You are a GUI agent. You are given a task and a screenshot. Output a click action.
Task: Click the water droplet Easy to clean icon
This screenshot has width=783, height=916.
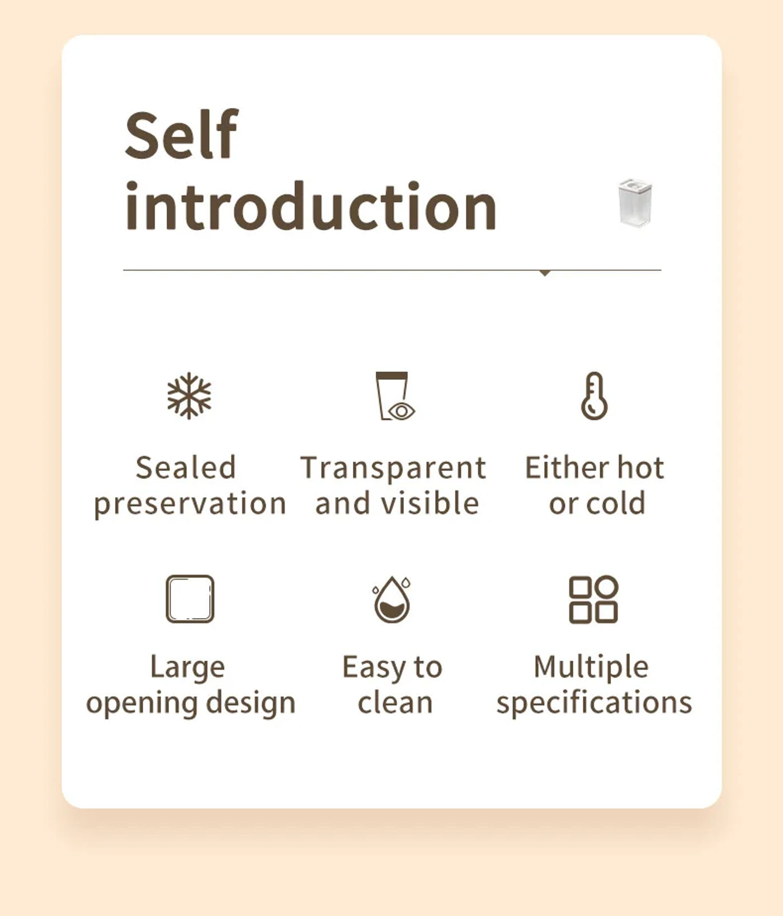click(392, 599)
